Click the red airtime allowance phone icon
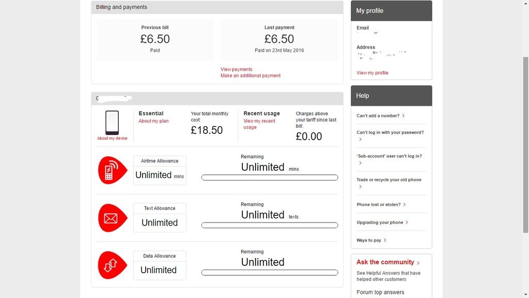This screenshot has width=529, height=298. click(x=112, y=170)
